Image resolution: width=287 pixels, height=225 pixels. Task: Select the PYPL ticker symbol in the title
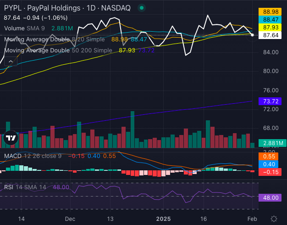click(x=13, y=8)
